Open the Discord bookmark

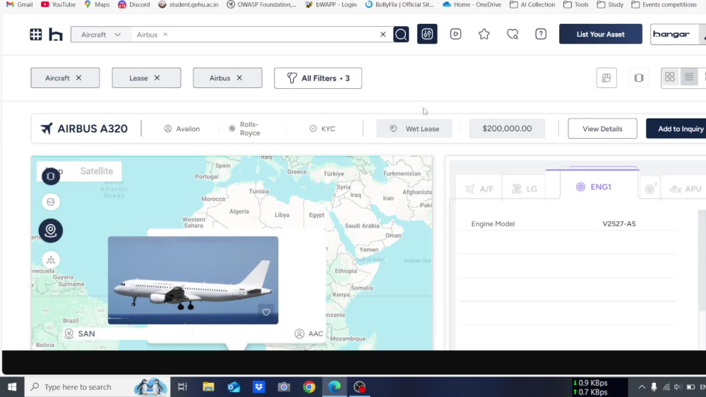pyautogui.click(x=133, y=4)
